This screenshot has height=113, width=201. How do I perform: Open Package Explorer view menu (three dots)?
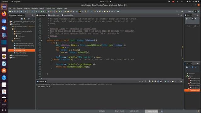pos(33,19)
